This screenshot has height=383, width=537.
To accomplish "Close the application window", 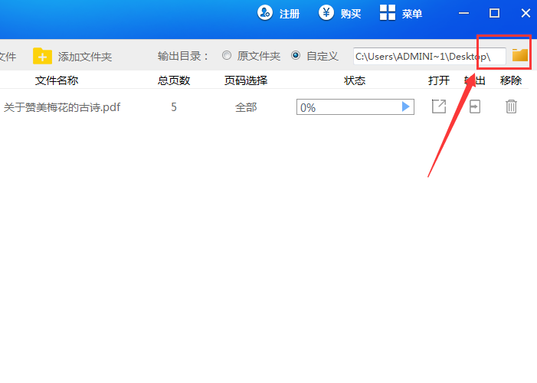I will point(526,13).
